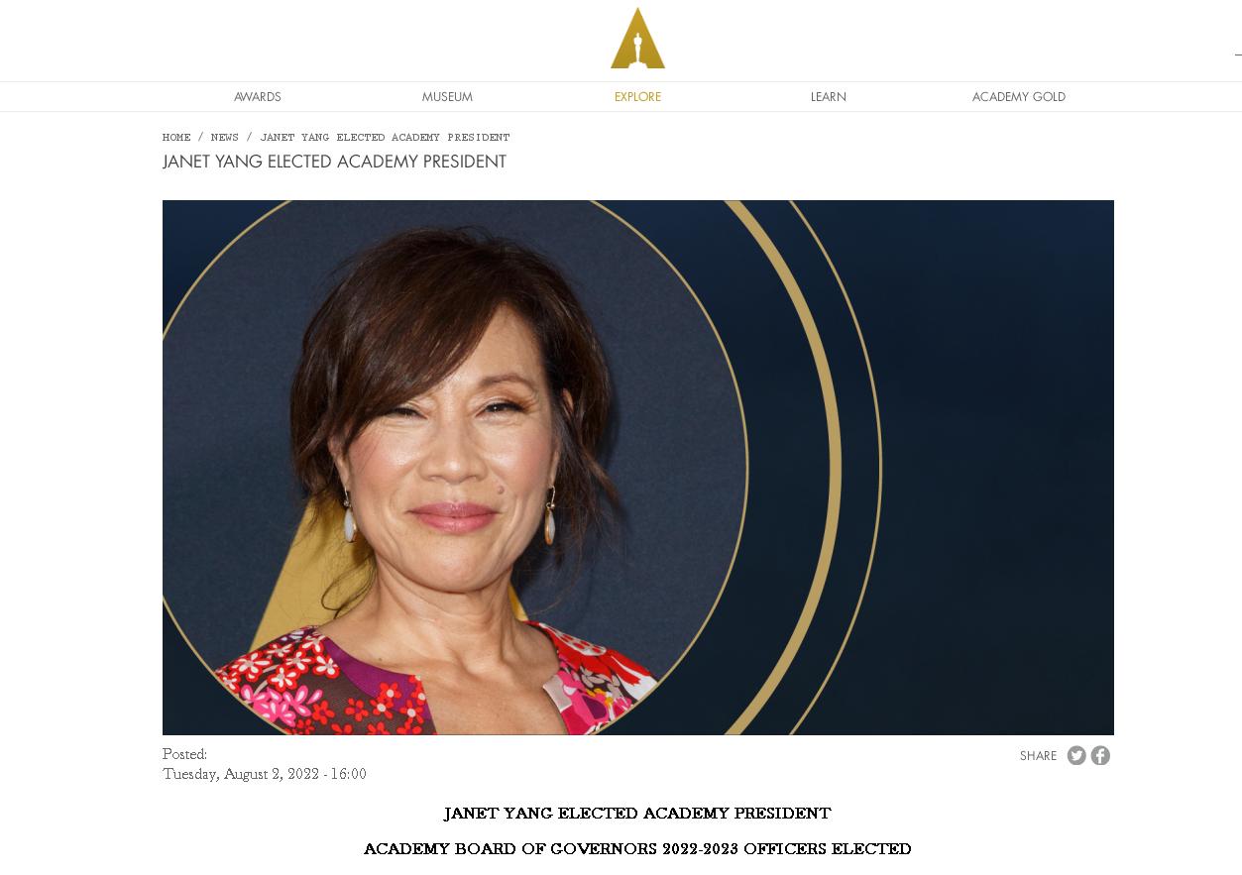Share the article via the Facebook icon
This screenshot has width=1242, height=875.
tap(1100, 755)
